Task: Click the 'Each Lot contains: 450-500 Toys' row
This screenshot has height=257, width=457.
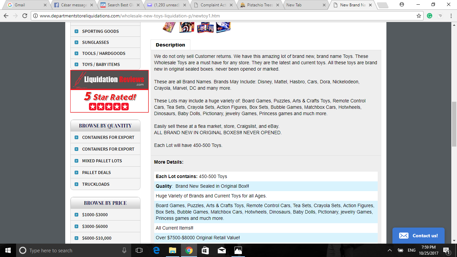Action: 266,176
